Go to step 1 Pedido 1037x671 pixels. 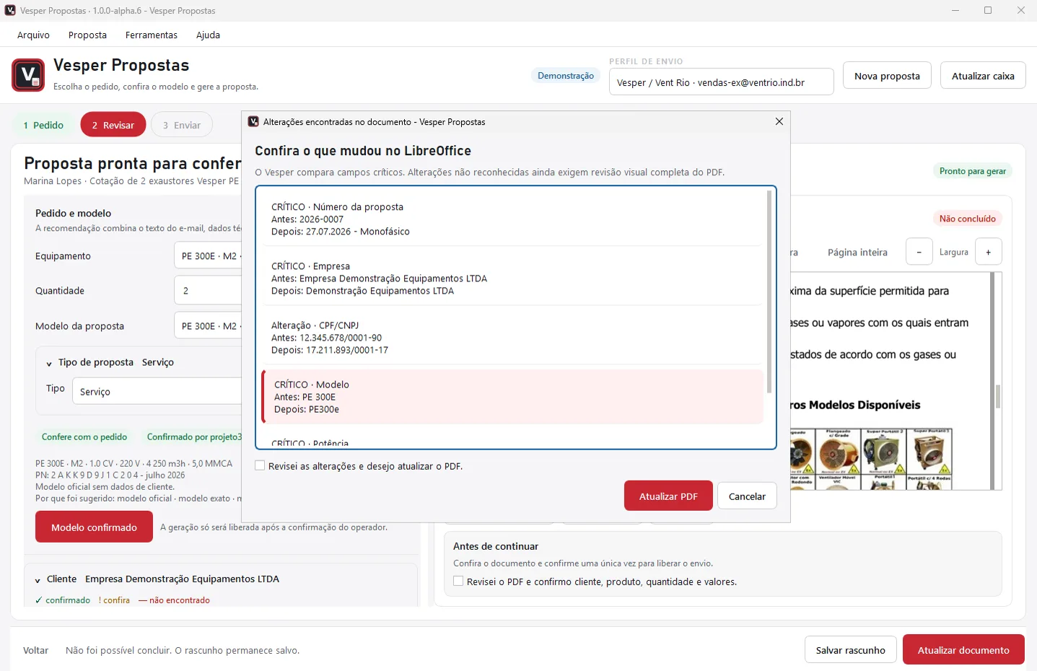coord(43,125)
